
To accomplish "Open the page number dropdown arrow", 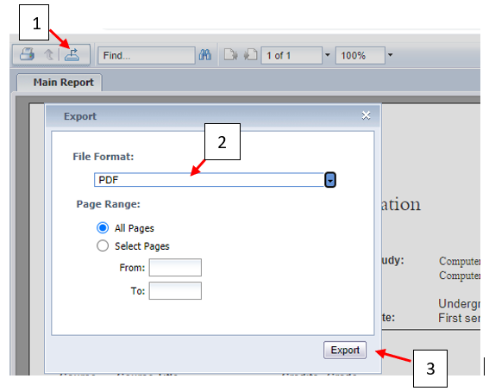I will click(328, 55).
